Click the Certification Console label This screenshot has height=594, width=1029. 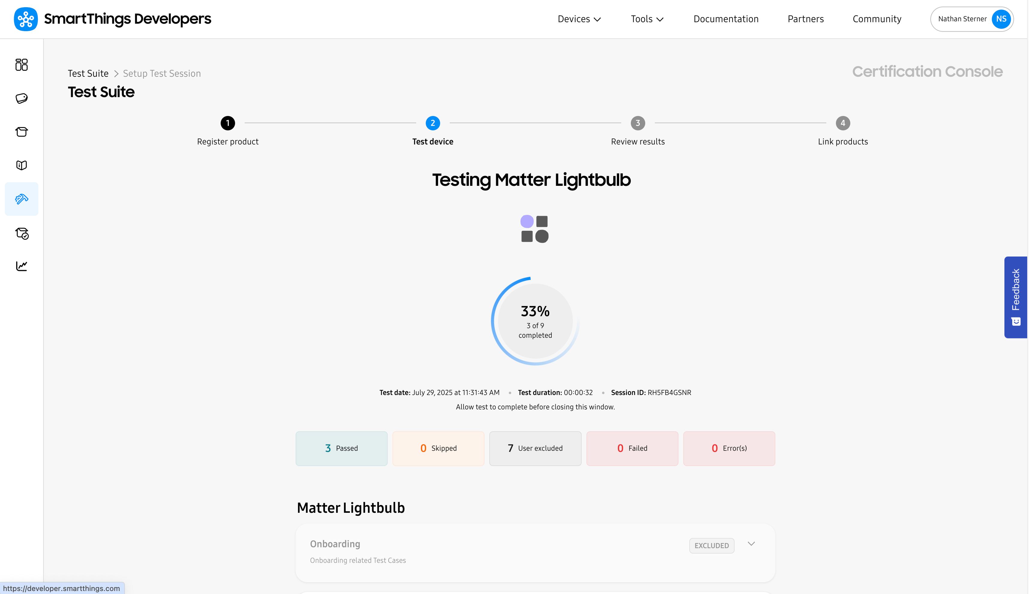[927, 72]
